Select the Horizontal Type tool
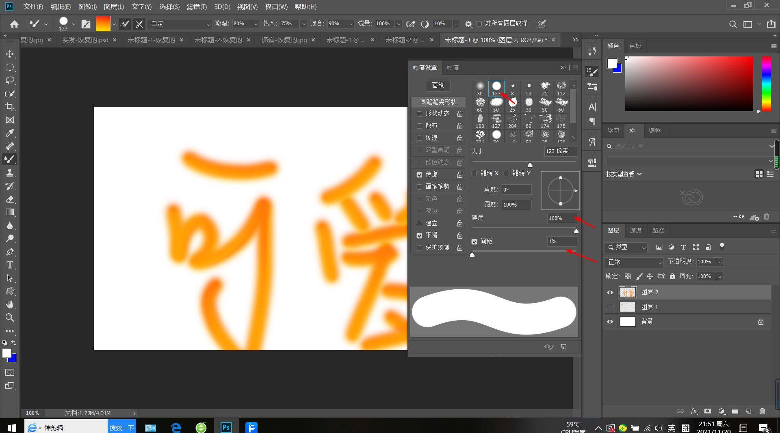This screenshot has height=433, width=780. 10,265
